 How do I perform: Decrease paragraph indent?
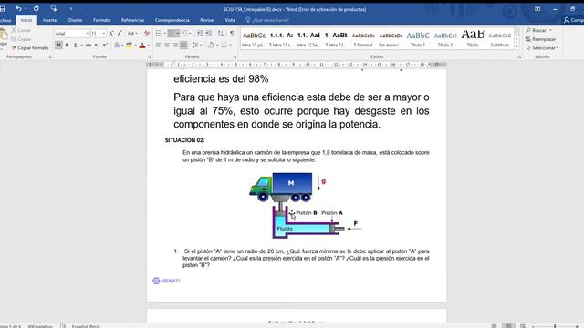[200, 34]
